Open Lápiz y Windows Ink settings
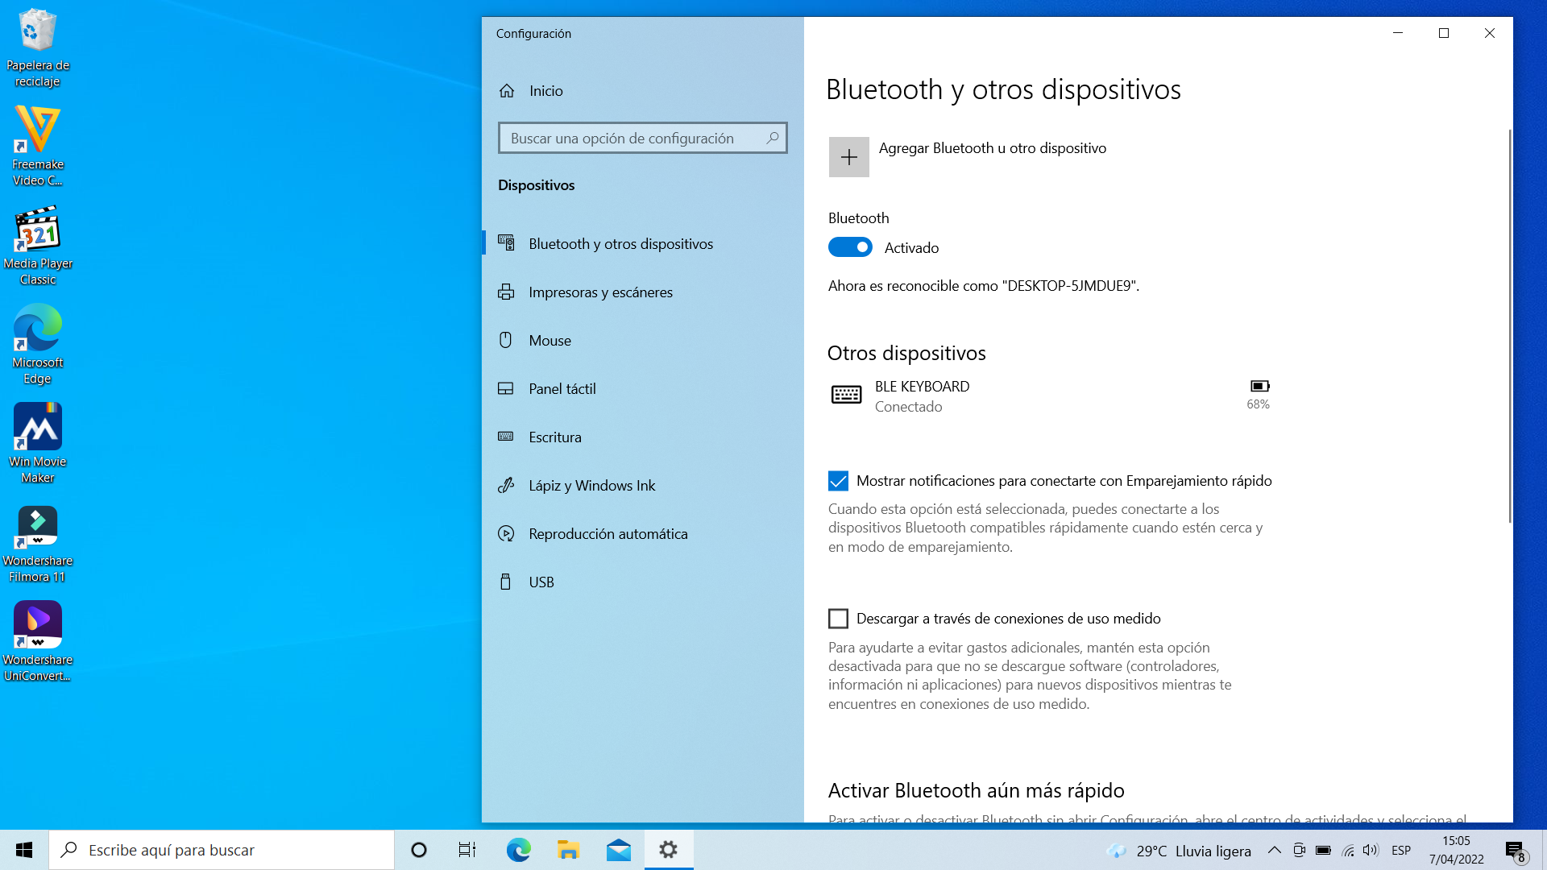This screenshot has width=1547, height=870. (591, 486)
